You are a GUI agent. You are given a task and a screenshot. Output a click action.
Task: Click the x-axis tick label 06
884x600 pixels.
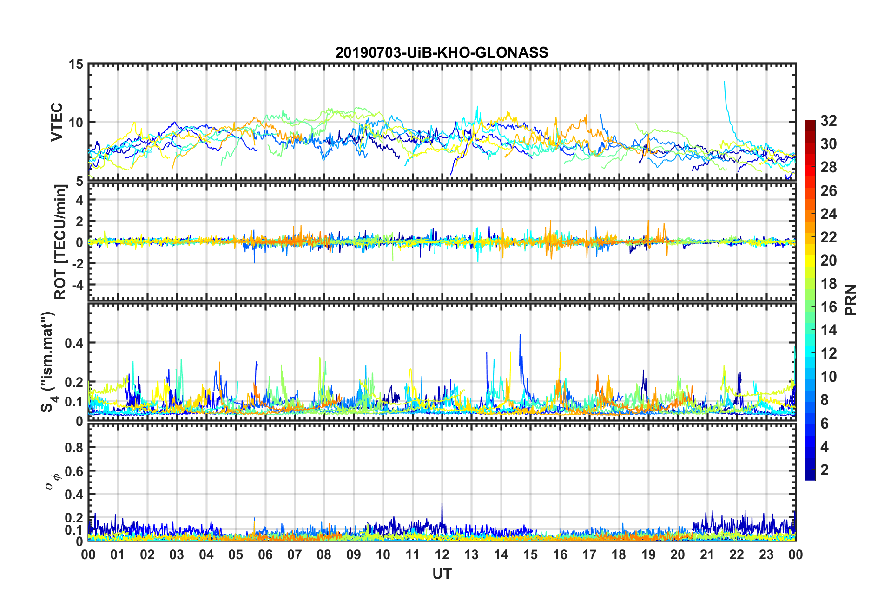click(265, 555)
